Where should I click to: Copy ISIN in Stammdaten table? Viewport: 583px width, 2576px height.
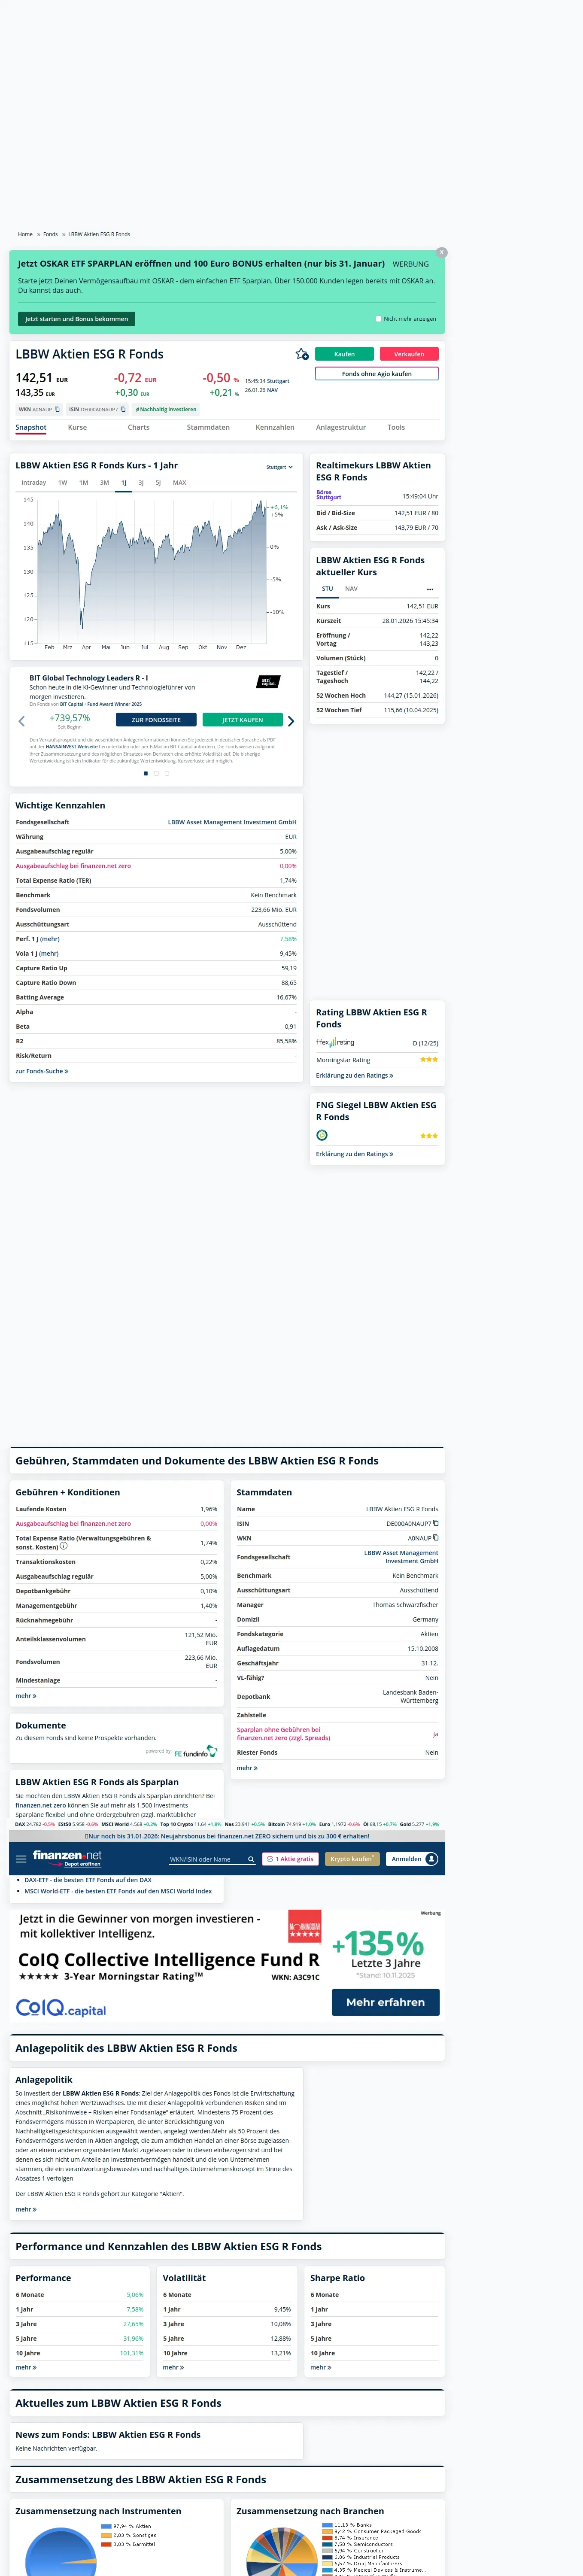pyautogui.click(x=436, y=1523)
